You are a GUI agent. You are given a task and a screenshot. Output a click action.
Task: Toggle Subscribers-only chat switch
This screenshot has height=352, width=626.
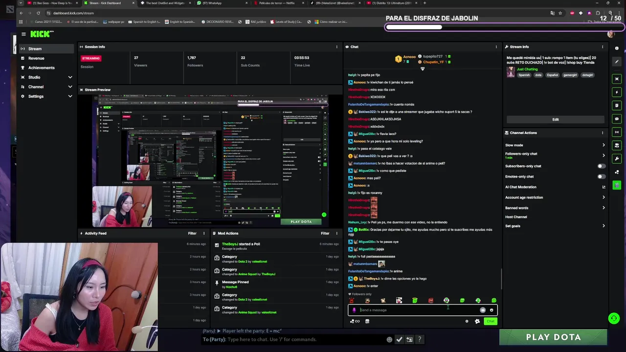pos(601,166)
